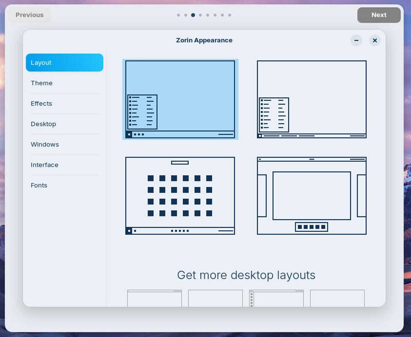Click the "Get more desktop layouts" heading

click(246, 275)
